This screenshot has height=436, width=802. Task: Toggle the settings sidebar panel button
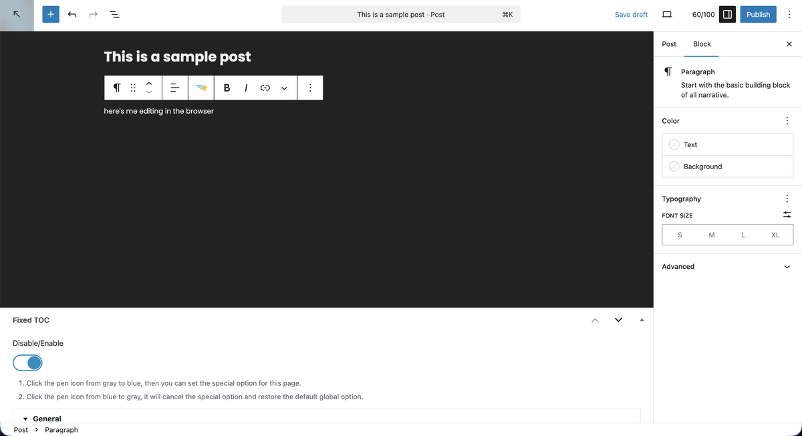pyautogui.click(x=727, y=14)
